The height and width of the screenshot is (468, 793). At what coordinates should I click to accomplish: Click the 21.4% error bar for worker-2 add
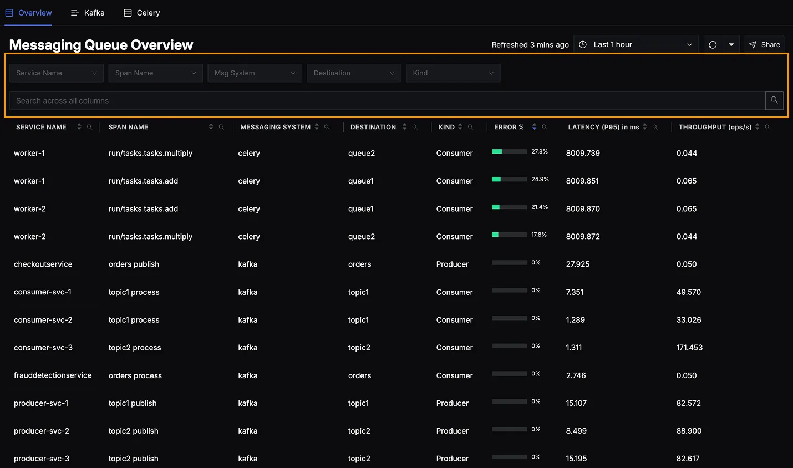click(x=509, y=207)
